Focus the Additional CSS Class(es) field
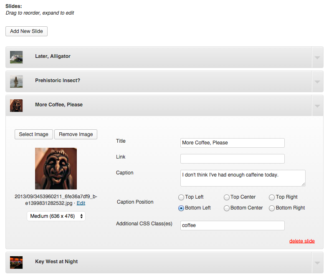329x280 pixels. 233,225
